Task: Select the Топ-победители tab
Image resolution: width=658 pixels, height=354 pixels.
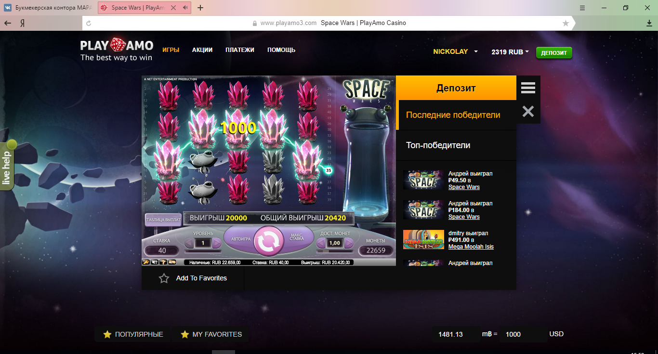Action: (456, 145)
